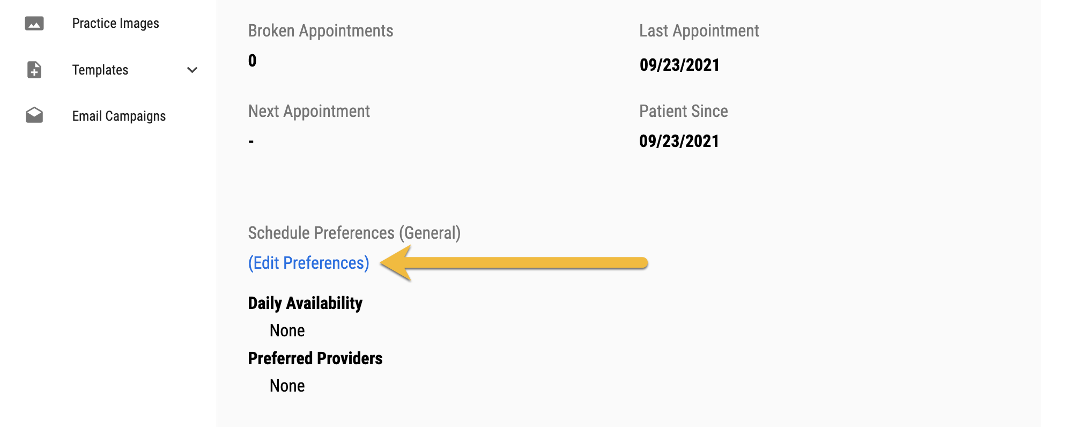This screenshot has width=1066, height=427.
Task: Select the None value under Daily Availability
Action: (287, 330)
